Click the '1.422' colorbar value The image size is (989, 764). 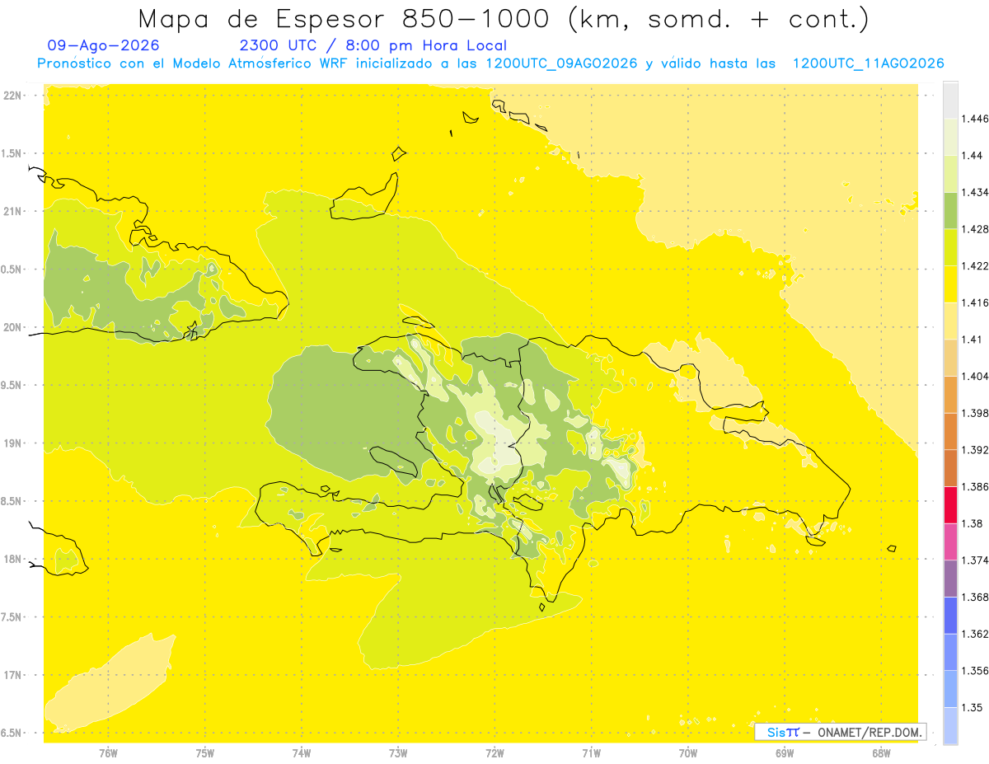[x=974, y=265]
